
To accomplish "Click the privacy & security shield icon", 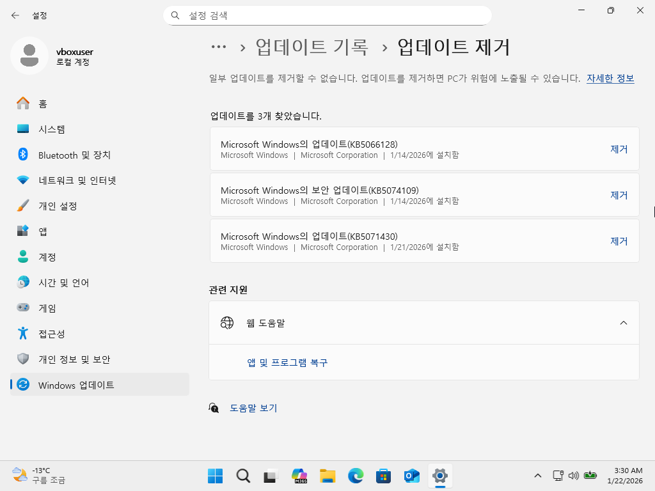I will point(23,359).
